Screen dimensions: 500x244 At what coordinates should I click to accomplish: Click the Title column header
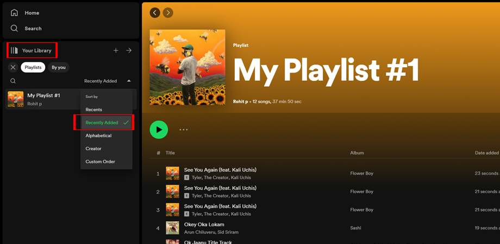click(170, 153)
